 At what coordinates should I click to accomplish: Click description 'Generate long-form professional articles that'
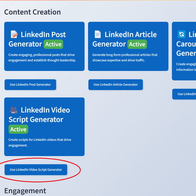click(125, 55)
